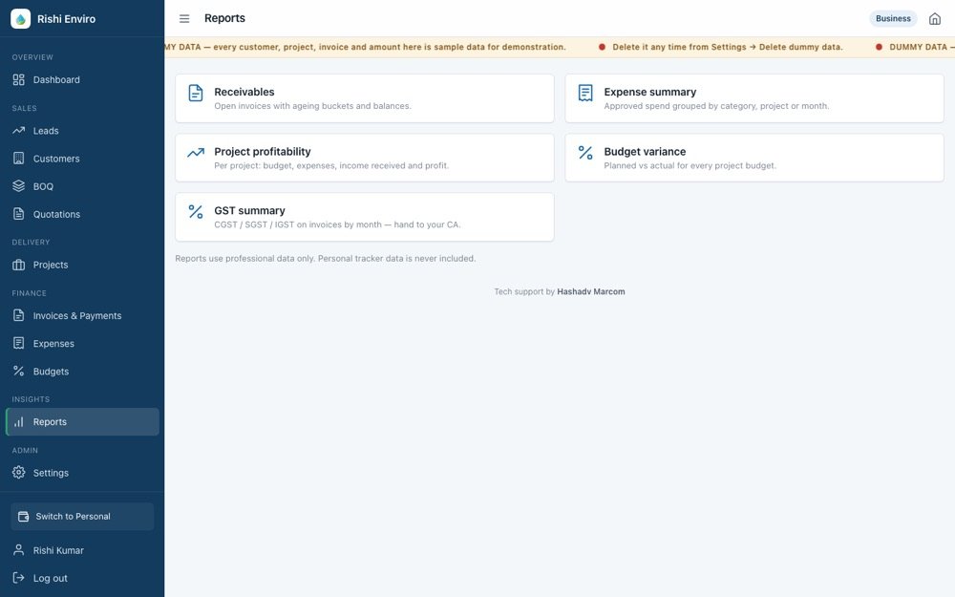Click the Reports bar chart icon
Screen dimensions: 955x597
click(x=19, y=422)
